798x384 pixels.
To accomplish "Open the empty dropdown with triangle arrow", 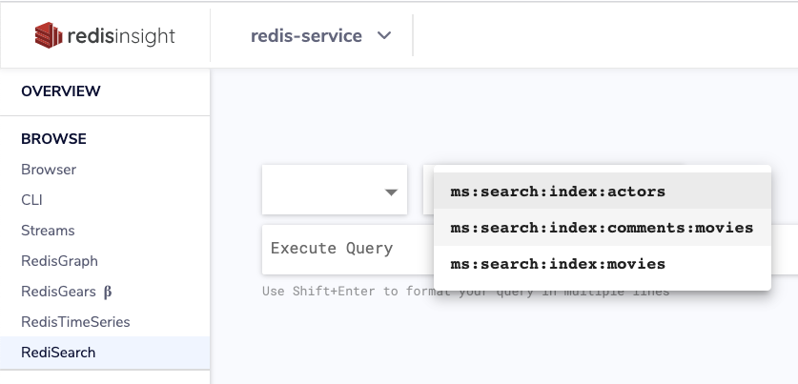I will pyautogui.click(x=335, y=192).
